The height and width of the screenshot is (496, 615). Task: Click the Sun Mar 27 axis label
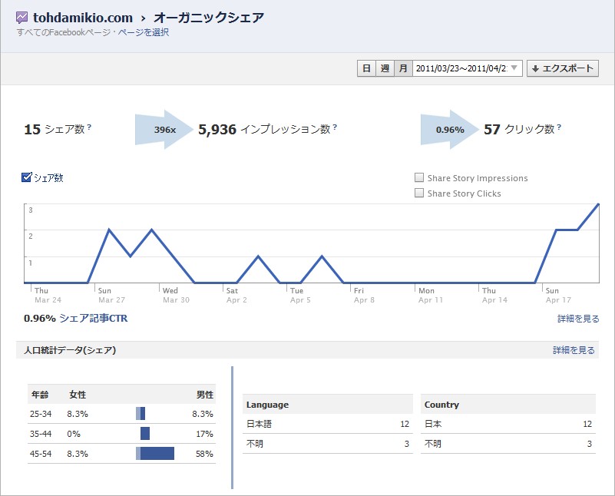coord(111,296)
